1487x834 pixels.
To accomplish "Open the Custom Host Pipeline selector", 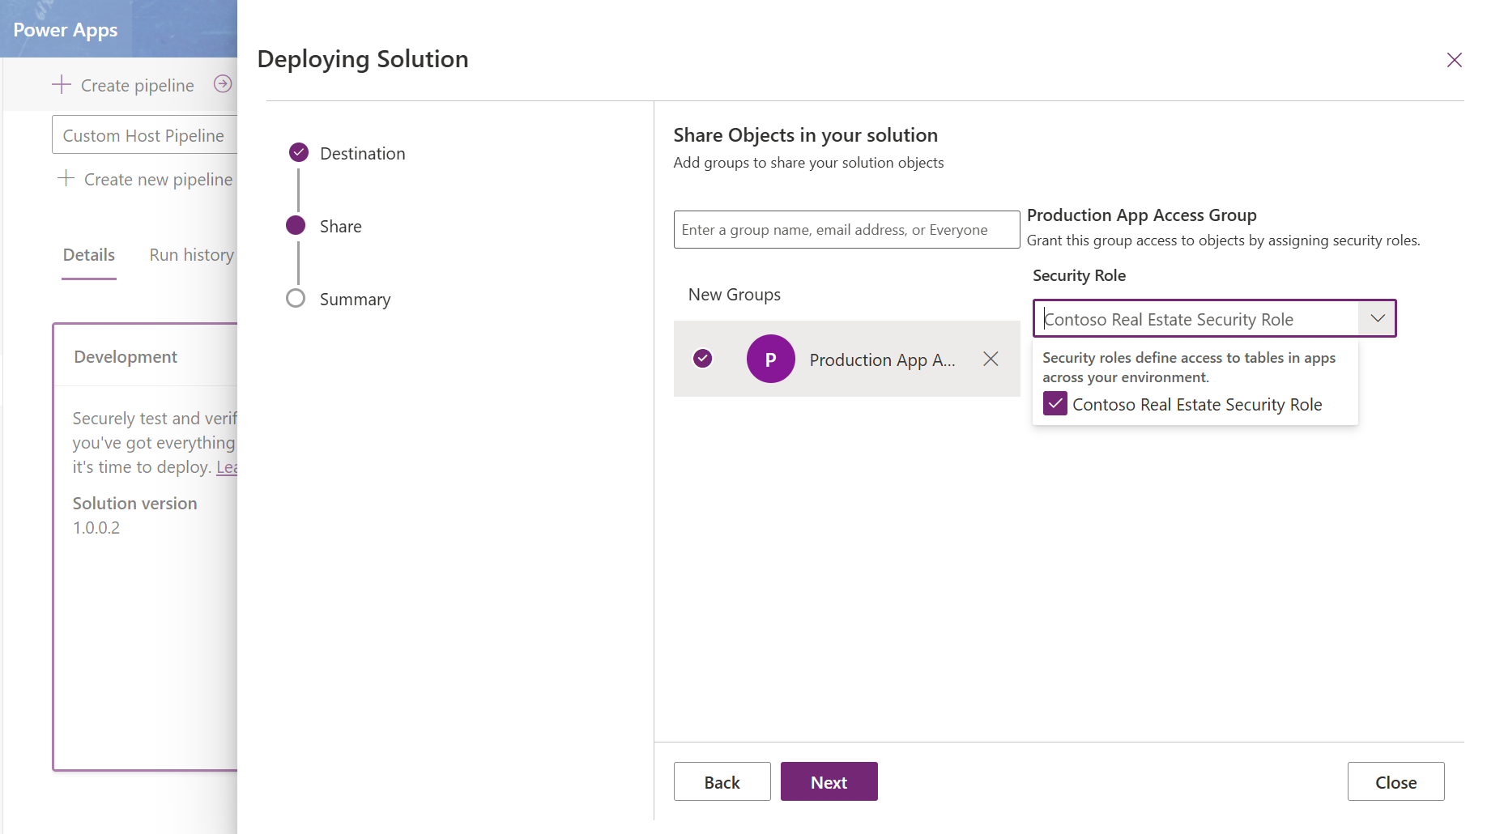I will tap(144, 135).
